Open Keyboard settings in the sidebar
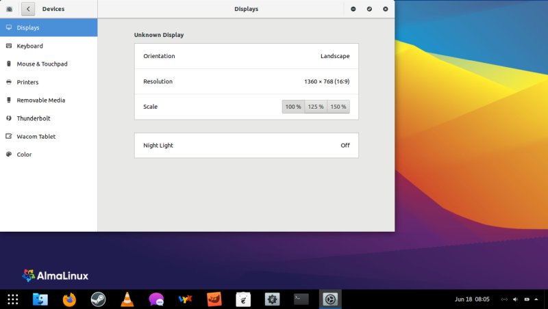 coord(29,46)
